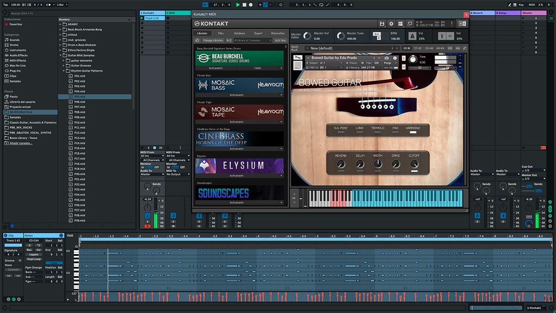Open Packs under Places in browser
Image resolution: width=556 pixels, height=313 pixels.
[13, 96]
